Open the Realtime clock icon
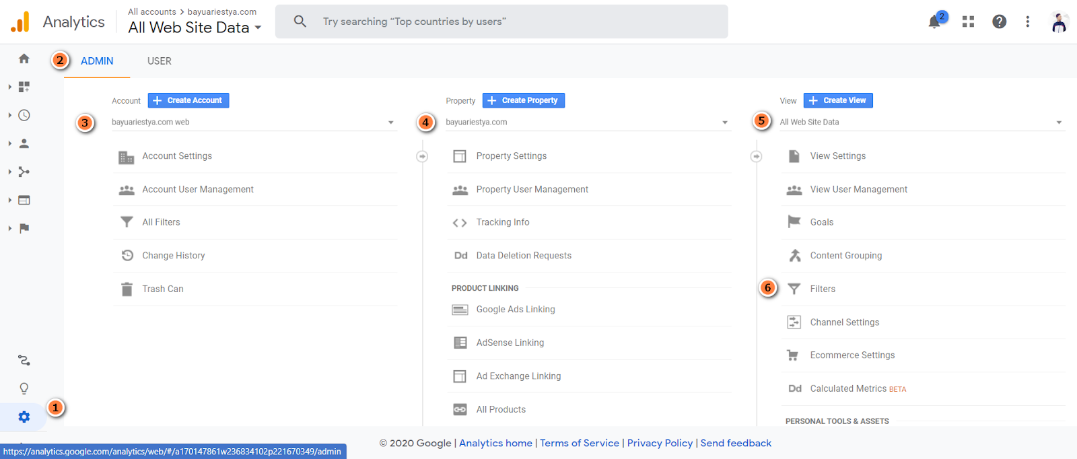This screenshot has width=1077, height=459. point(24,116)
